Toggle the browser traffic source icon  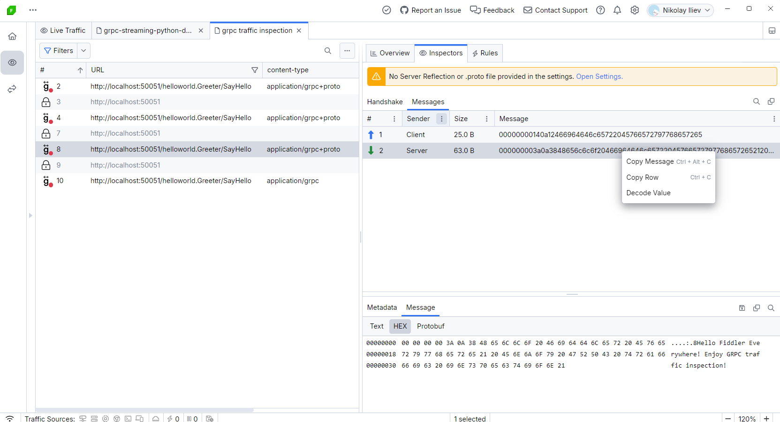(x=117, y=418)
